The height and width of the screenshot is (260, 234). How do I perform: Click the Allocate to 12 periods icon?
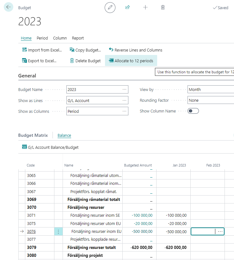tap(111, 60)
